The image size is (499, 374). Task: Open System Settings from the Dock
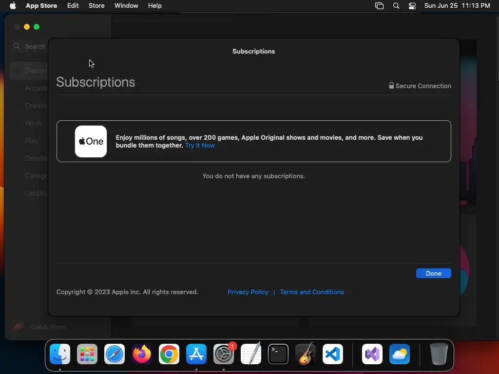point(224,354)
